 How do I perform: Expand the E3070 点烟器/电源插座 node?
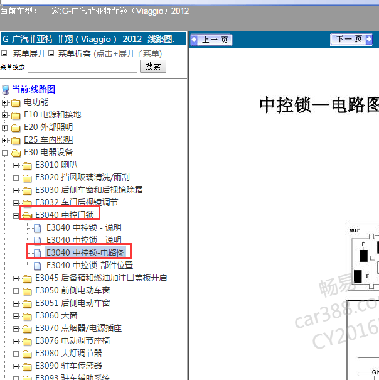[16, 329]
